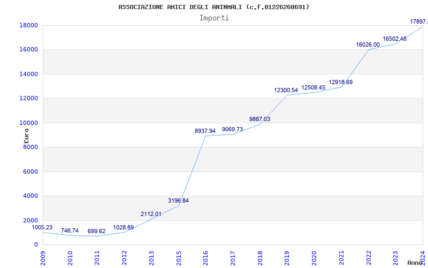Select the 2022 year tick label
Viewport: 428px width, 268px height.
[x=369, y=258]
